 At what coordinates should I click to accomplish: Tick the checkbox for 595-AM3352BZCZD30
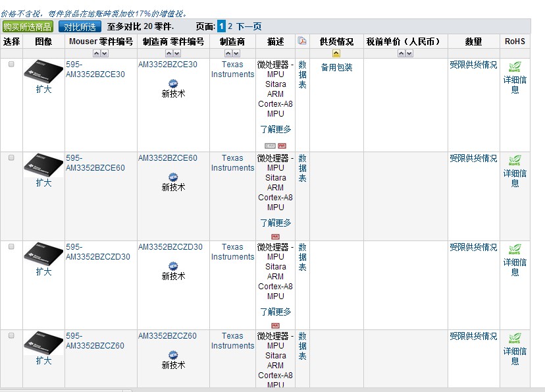coord(11,246)
